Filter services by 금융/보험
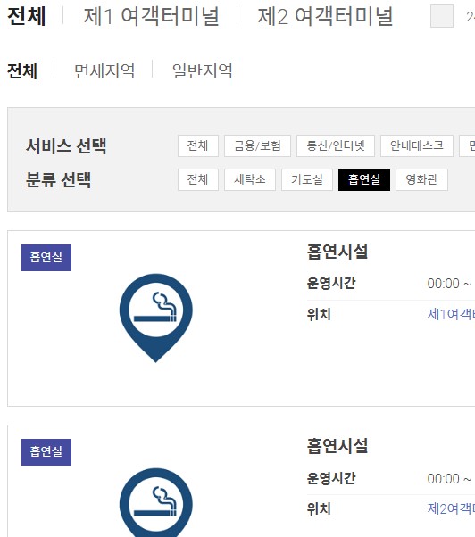Image resolution: width=475 pixels, height=537 pixels. coord(257,146)
